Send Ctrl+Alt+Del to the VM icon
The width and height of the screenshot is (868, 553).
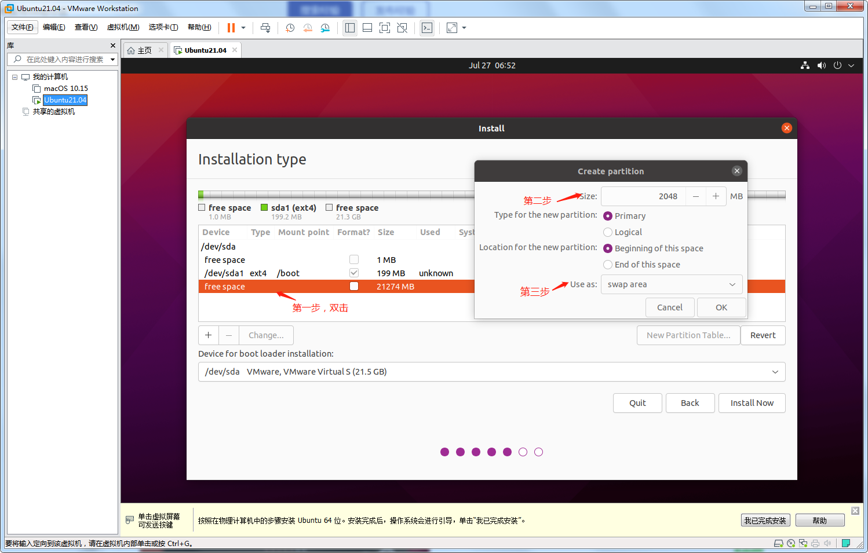click(265, 28)
